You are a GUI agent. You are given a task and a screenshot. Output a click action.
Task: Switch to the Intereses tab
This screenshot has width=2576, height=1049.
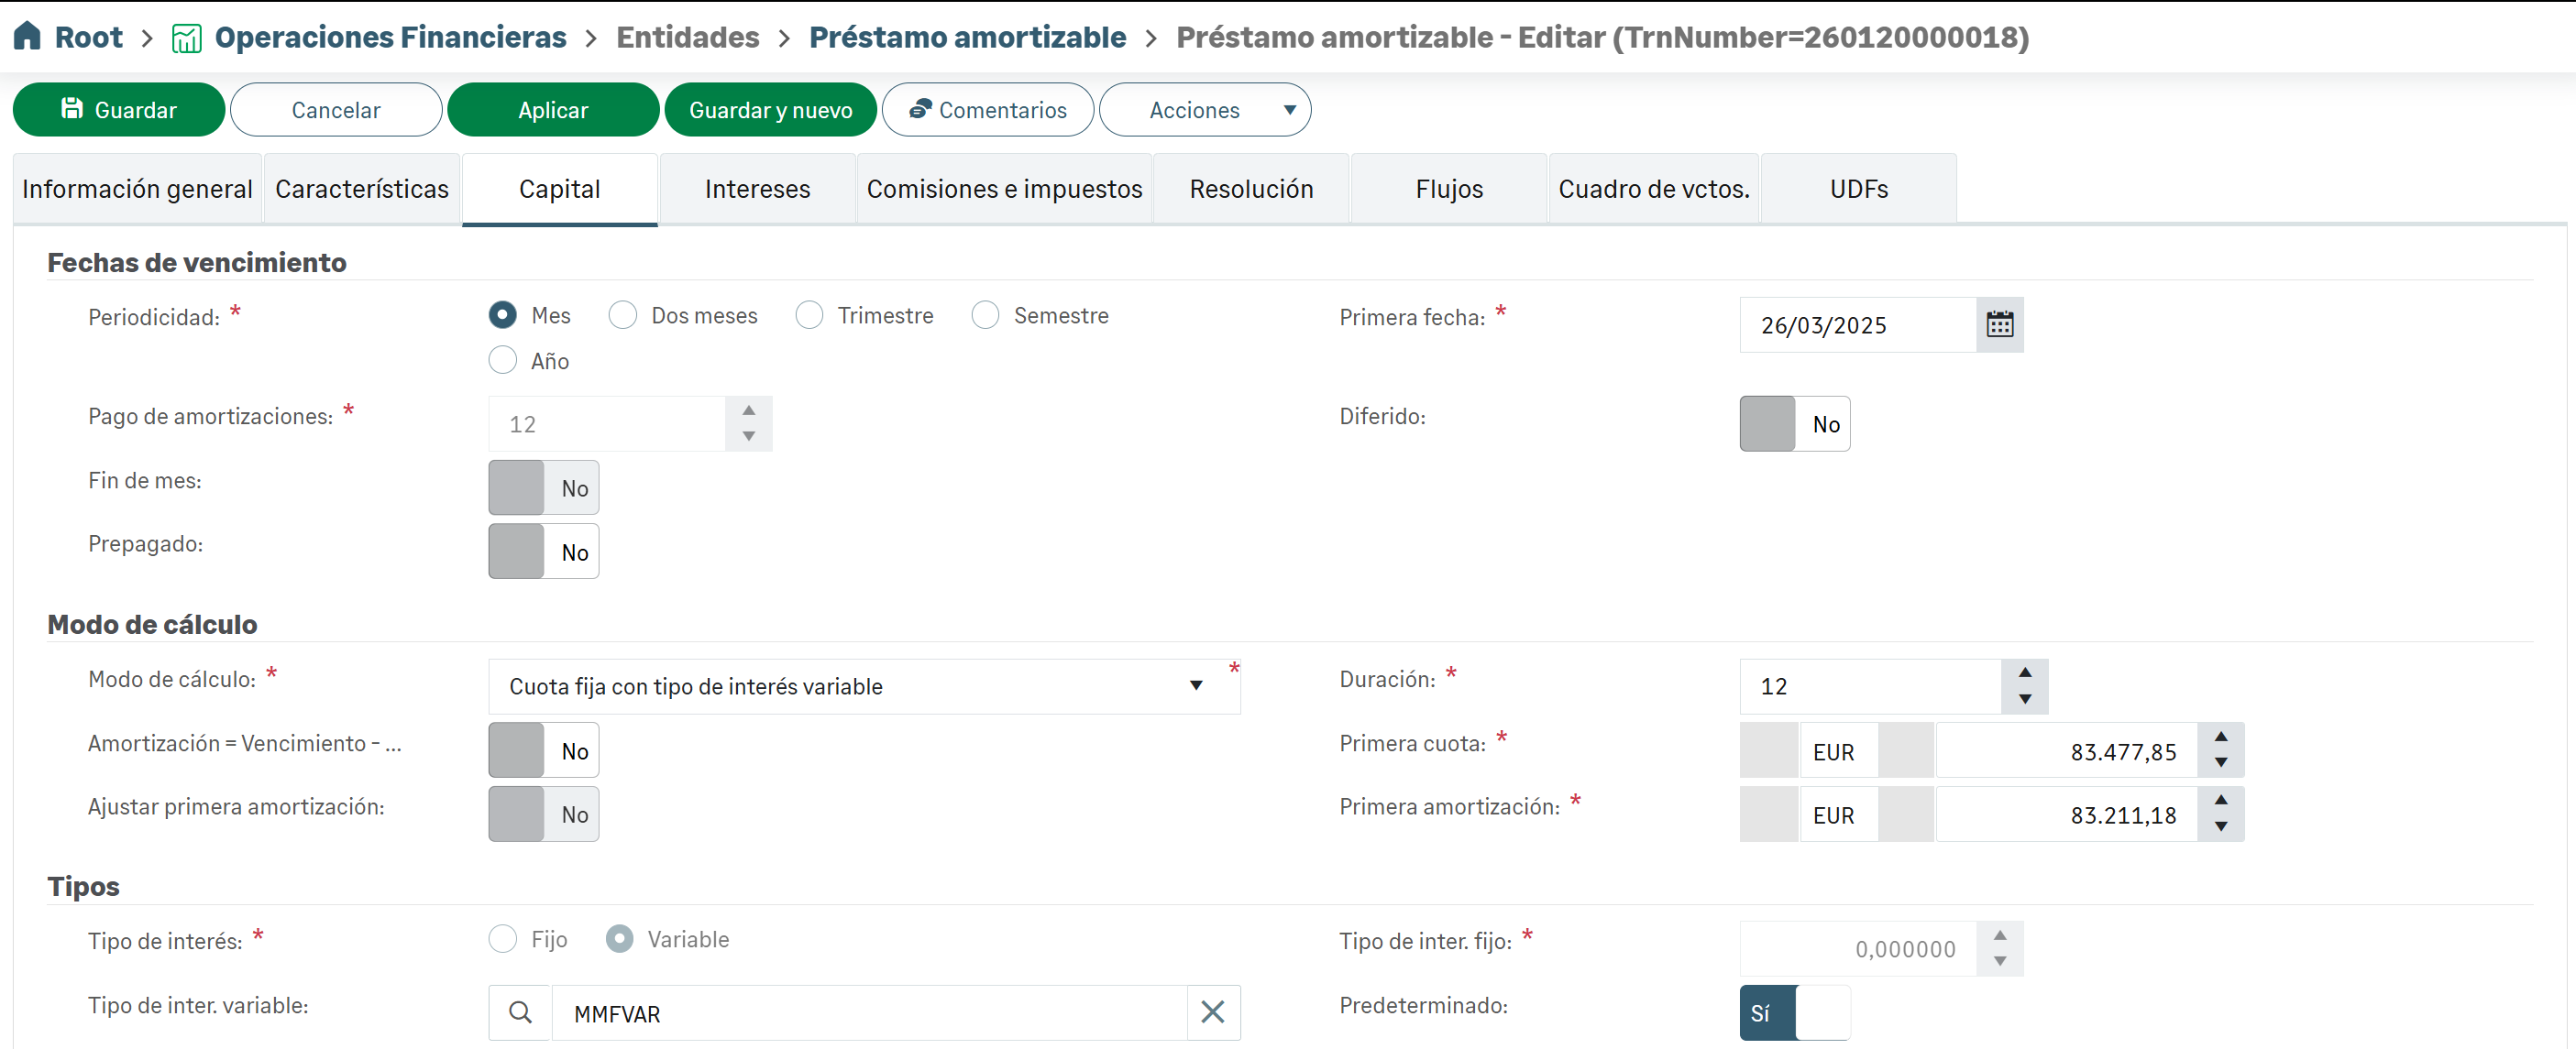[757, 189]
